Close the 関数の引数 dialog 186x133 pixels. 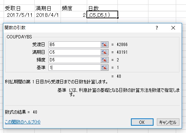click(x=173, y=28)
